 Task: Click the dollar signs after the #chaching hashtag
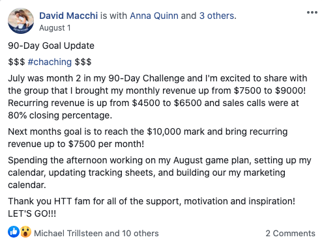click(83, 62)
